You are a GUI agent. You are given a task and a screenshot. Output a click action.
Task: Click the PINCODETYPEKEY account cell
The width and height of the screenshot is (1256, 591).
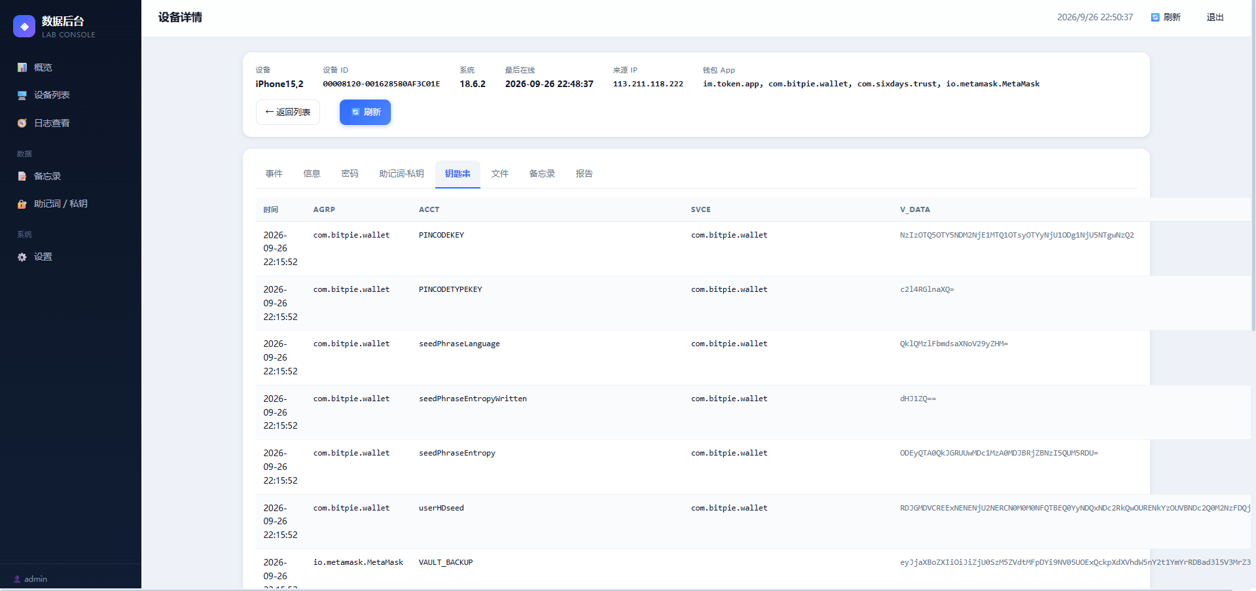click(x=450, y=289)
